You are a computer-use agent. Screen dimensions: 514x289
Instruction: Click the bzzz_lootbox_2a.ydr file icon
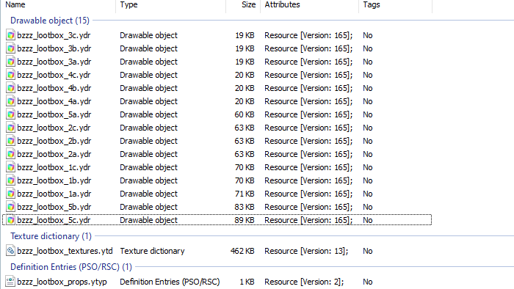(10, 154)
